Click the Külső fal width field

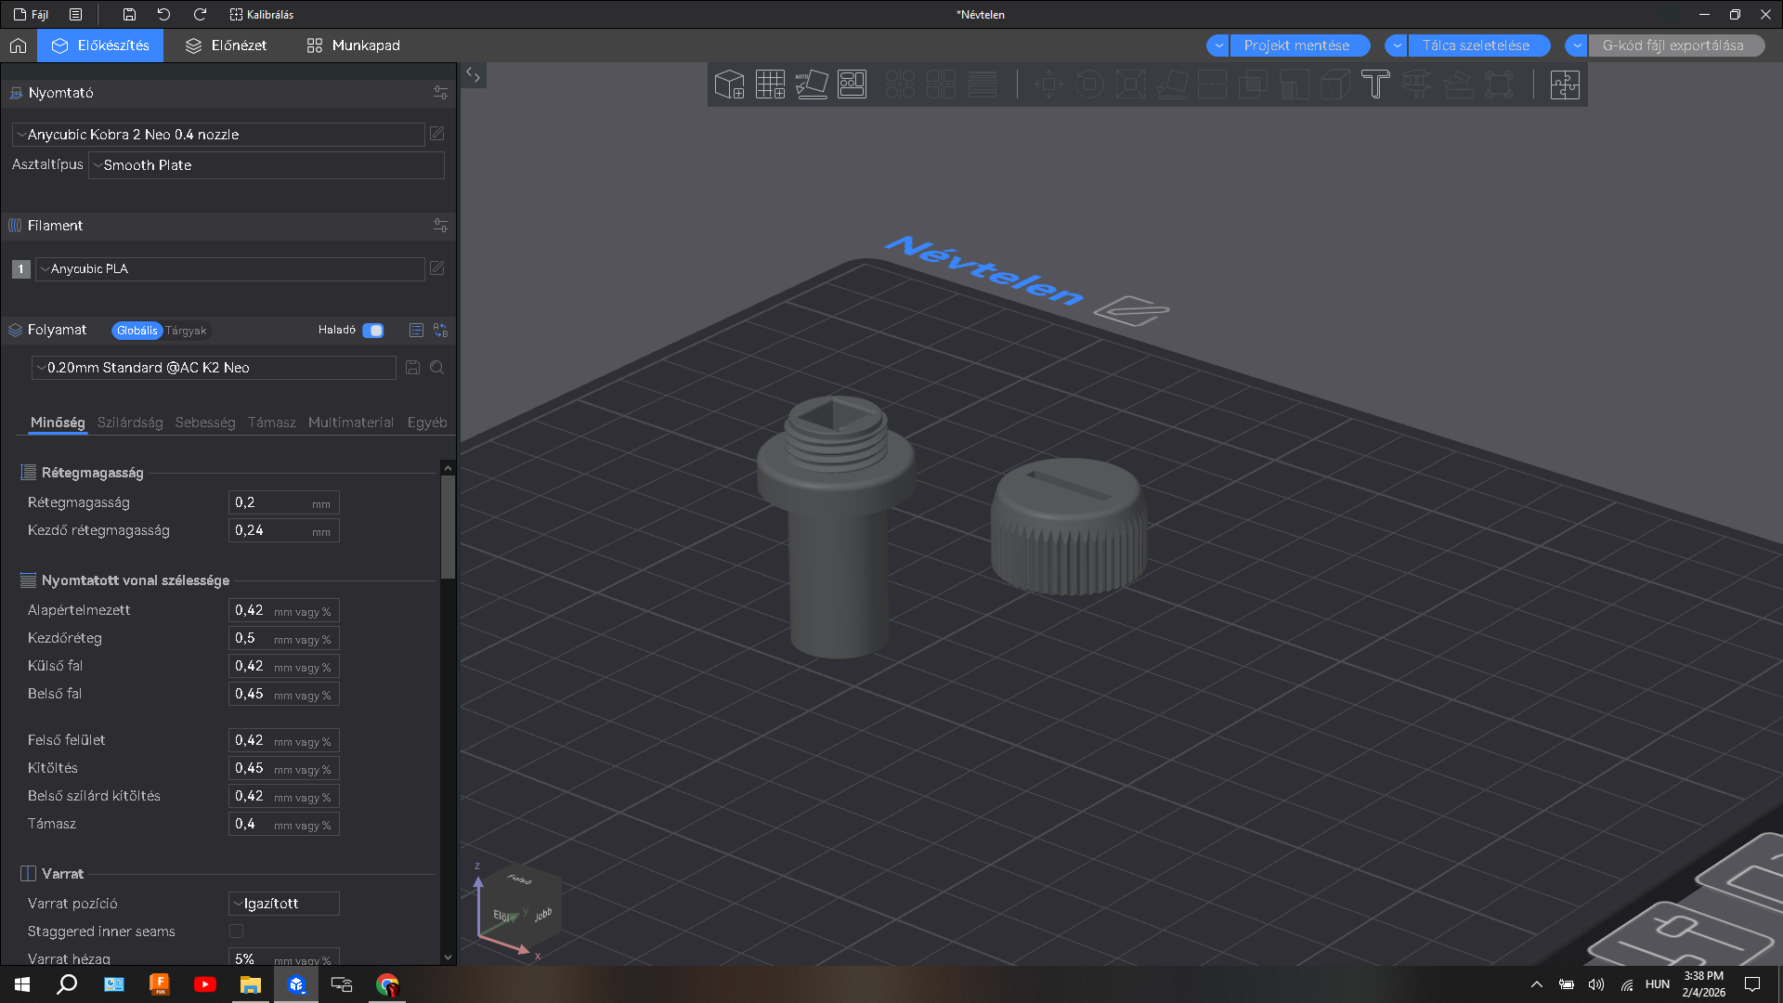284,666
